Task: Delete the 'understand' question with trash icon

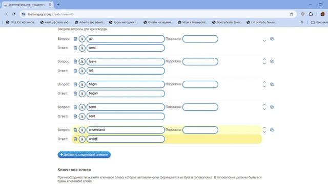Action: tap(75, 130)
